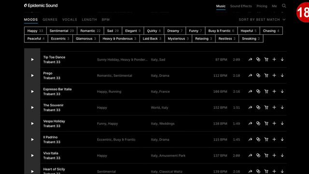Play Vespa Holiday track
The image size is (309, 174).
[x=32, y=124]
